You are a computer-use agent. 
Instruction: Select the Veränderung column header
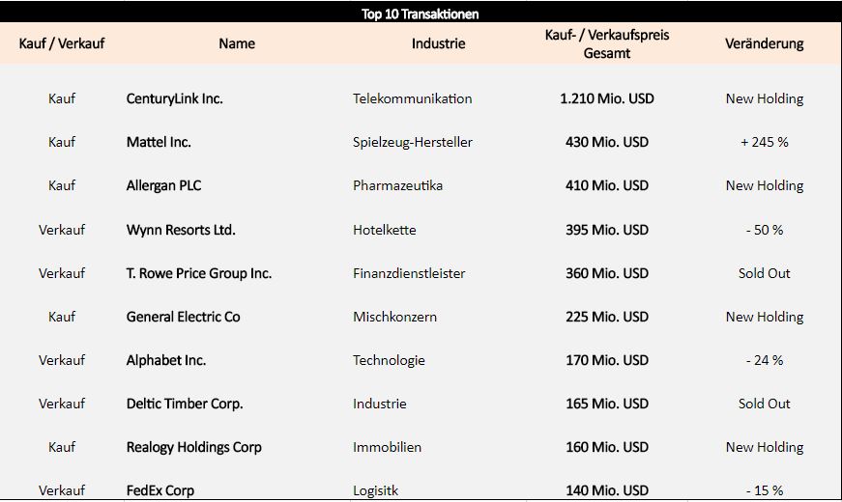[x=764, y=43]
